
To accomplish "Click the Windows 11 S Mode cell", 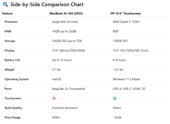I will tap(126, 79).
